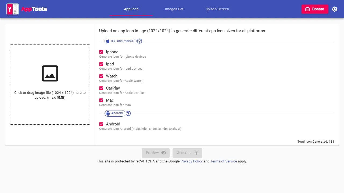
Task: Click the upload arrow icon on Generate
Action: pos(196,153)
